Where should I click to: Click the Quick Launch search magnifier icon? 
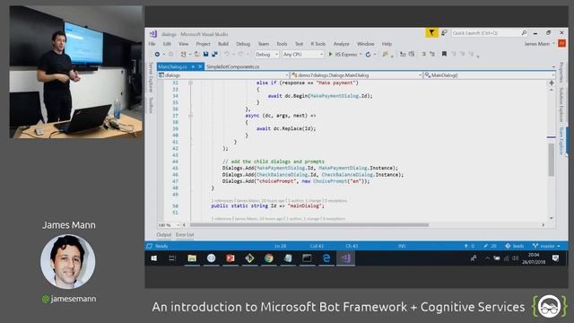tap(524, 33)
